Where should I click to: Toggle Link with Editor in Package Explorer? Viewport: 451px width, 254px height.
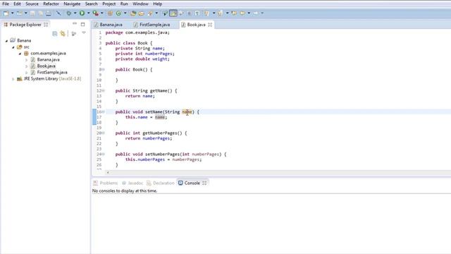(63, 34)
